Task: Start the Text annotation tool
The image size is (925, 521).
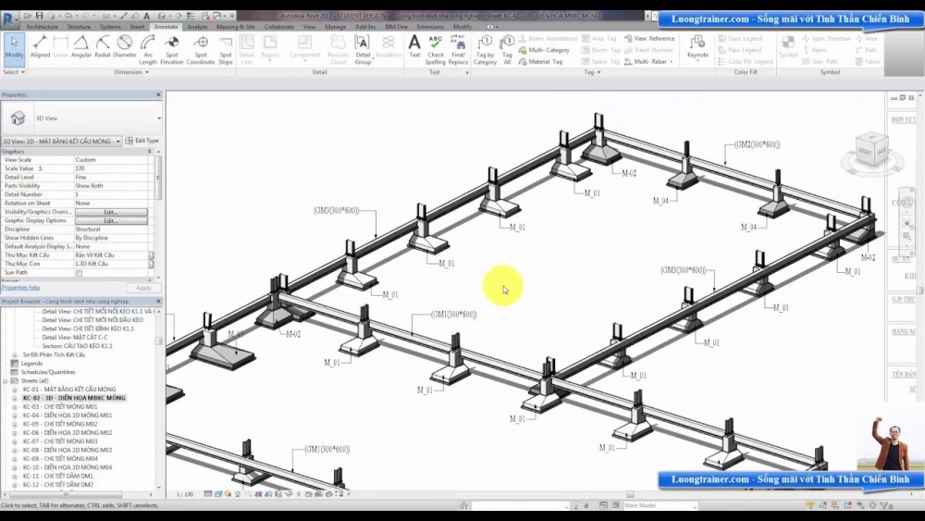Action: tap(414, 47)
